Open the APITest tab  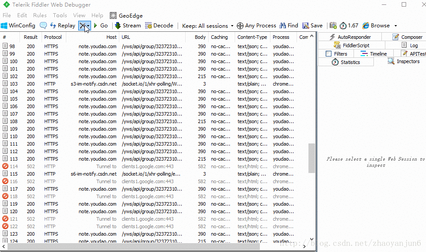click(x=413, y=54)
